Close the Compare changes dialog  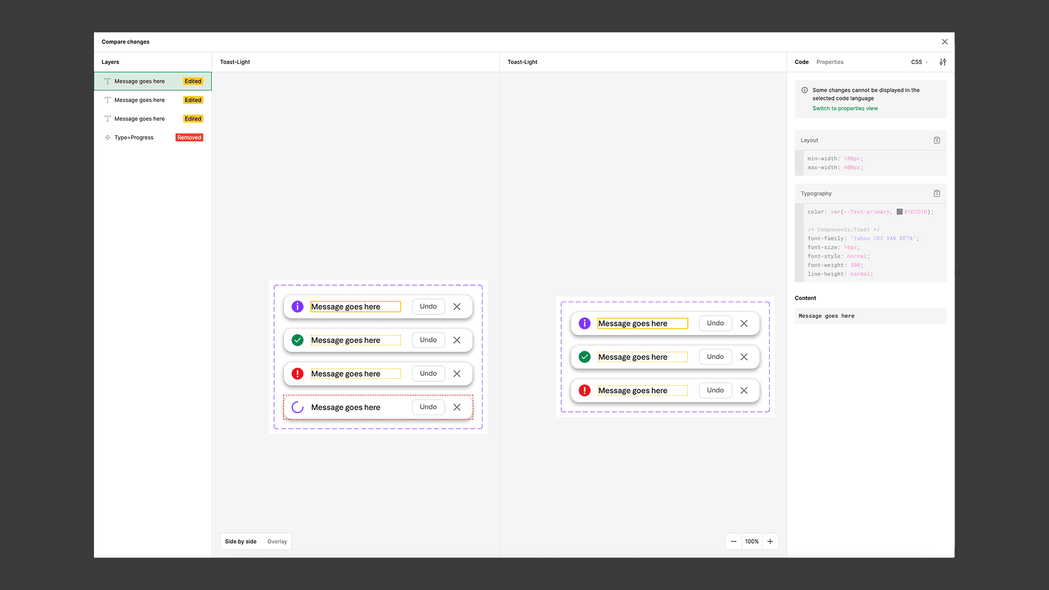[944, 42]
